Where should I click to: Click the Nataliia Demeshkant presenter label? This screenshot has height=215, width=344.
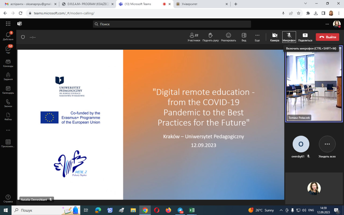(x=36, y=200)
